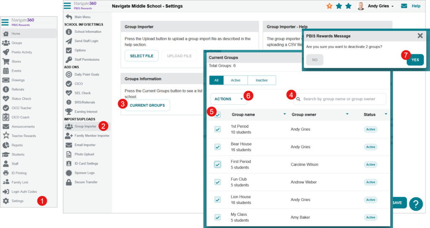Expand the Actions dropdown
Viewport: 430px width, 228px height.
[228, 99]
